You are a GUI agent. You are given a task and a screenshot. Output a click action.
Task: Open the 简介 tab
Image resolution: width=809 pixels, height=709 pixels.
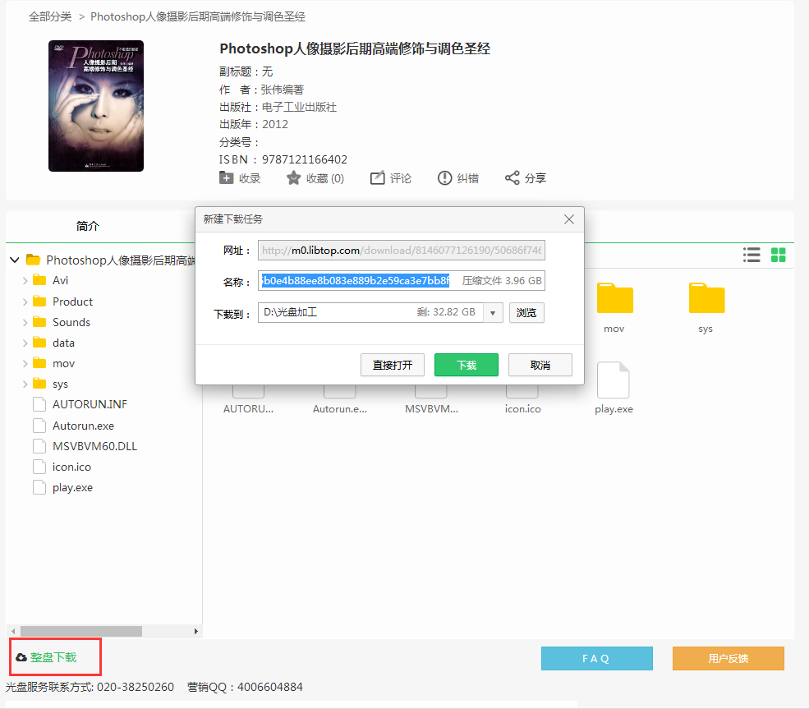[x=88, y=226]
